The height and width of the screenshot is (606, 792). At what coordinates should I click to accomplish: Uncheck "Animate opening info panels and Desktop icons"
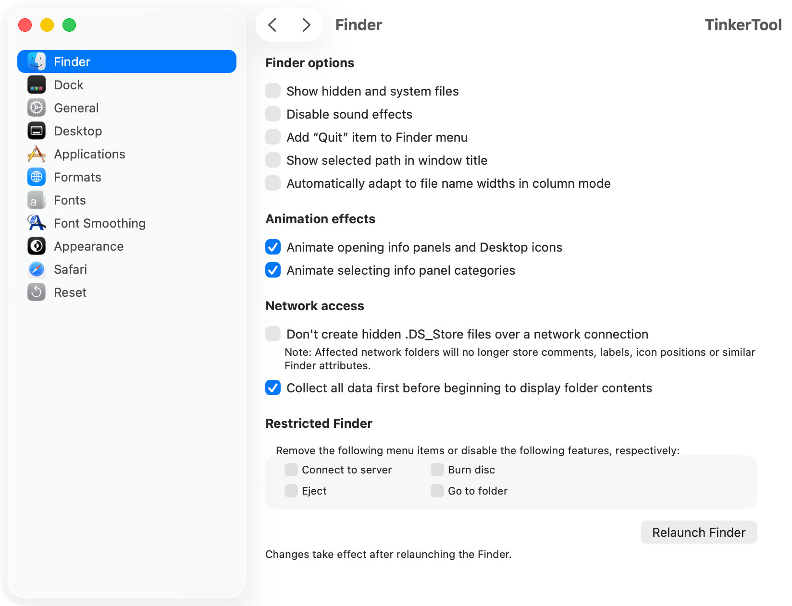click(272, 247)
